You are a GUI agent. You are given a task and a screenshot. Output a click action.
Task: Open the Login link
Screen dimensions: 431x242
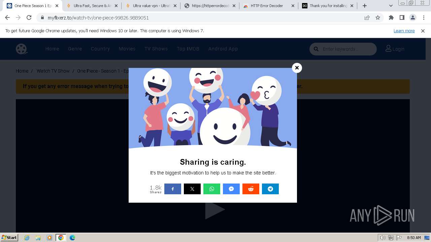tap(395, 49)
